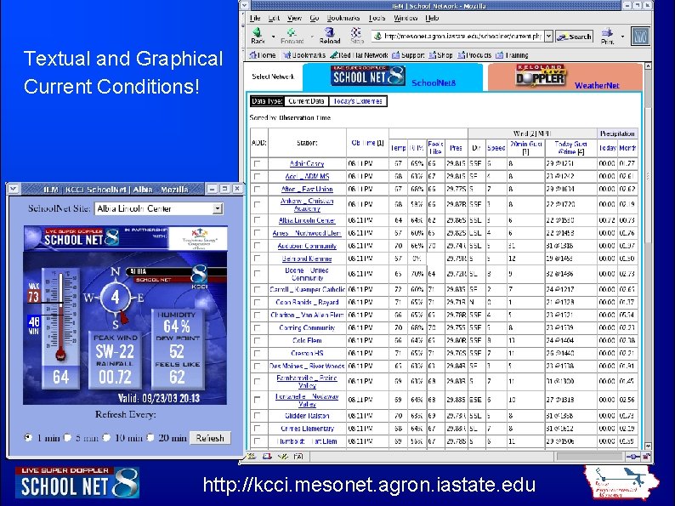The height and width of the screenshot is (506, 675).
Task: Click the Back arrow icon in Mozilla toolbar
Action: (x=257, y=32)
